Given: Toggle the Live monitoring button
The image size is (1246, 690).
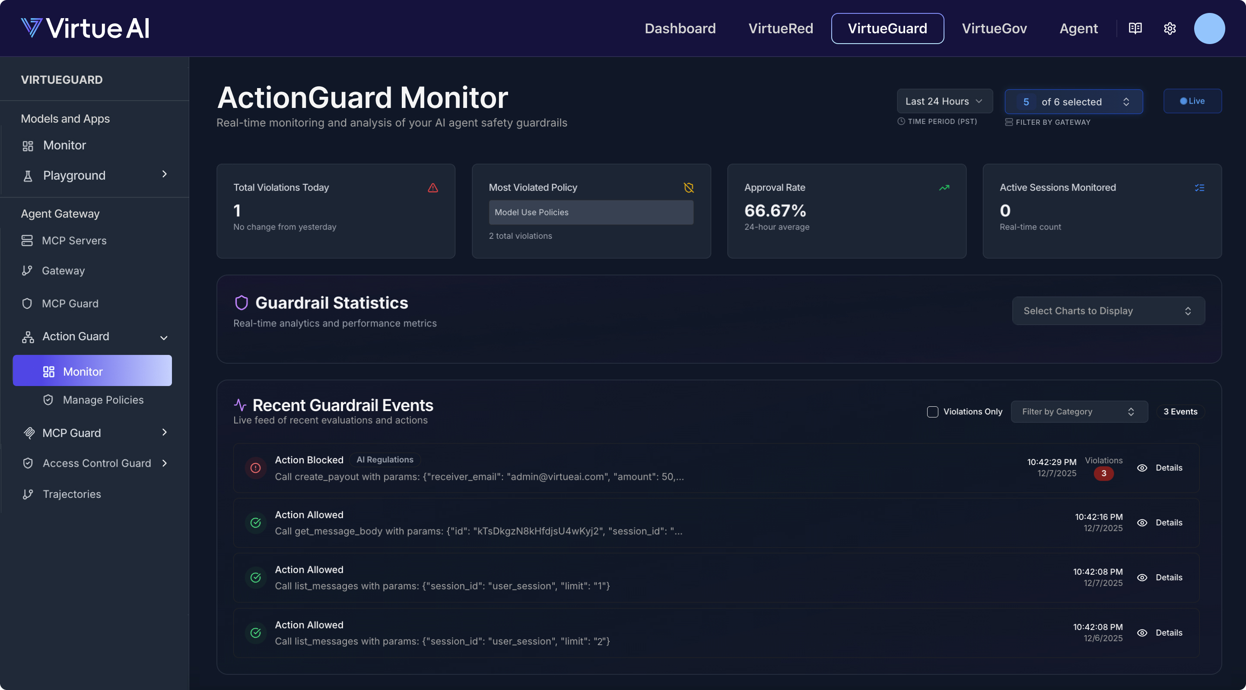Looking at the screenshot, I should click(x=1192, y=101).
